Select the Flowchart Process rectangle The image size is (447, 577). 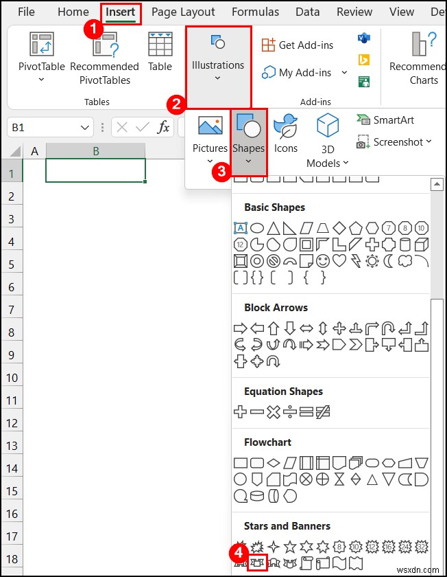240,462
